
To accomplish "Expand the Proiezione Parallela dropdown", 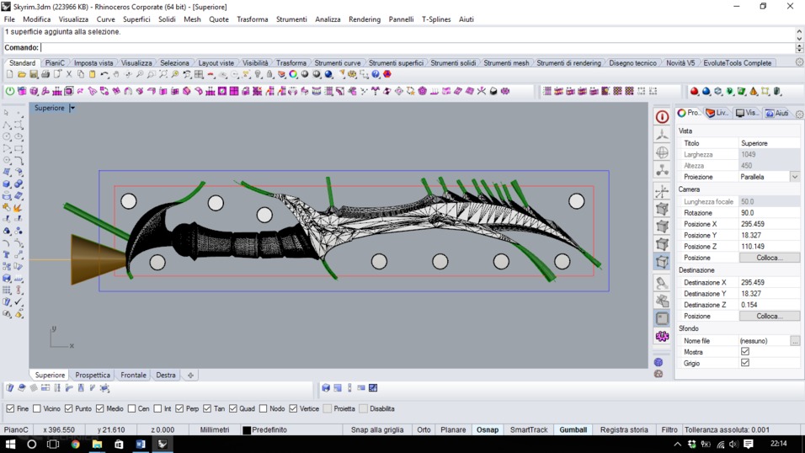I will click(795, 177).
